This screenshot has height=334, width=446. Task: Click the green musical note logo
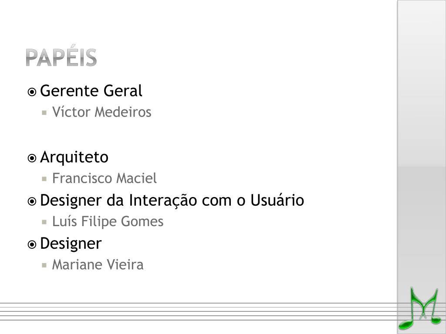(x=420, y=309)
